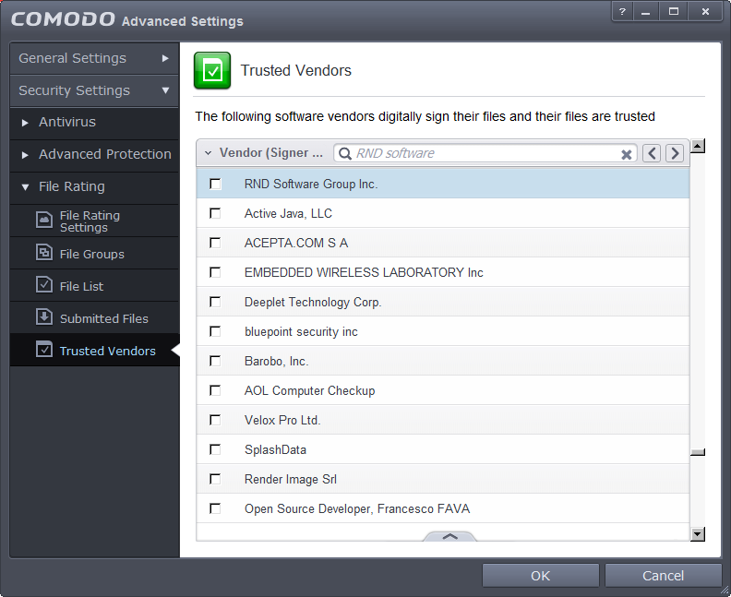Click the Submitted Files download icon
Image resolution: width=731 pixels, height=597 pixels.
pos(44,316)
